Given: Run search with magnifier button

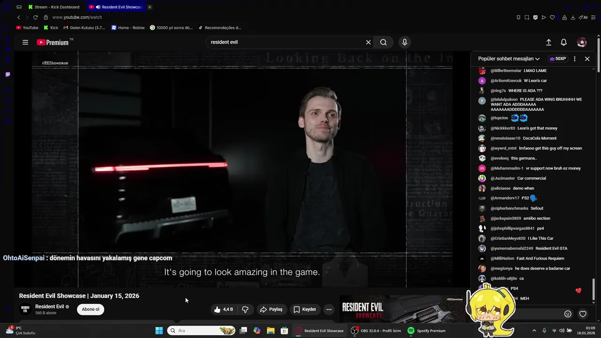Looking at the screenshot, I should 384,42.
